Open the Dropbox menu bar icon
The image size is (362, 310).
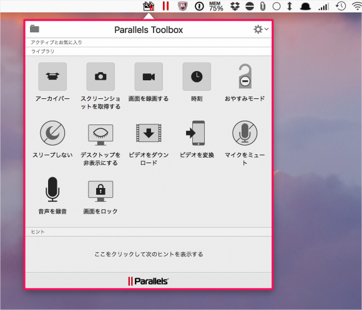(x=235, y=6)
